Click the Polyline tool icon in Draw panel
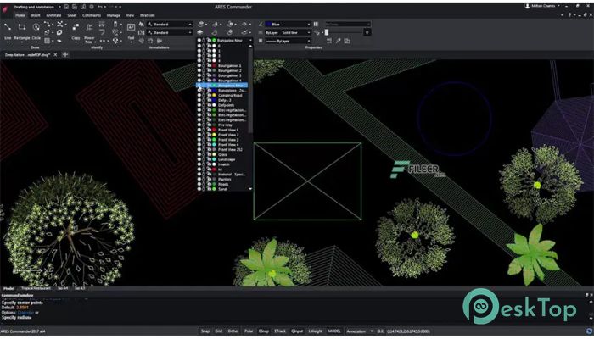This screenshot has width=594, height=339. point(48,25)
